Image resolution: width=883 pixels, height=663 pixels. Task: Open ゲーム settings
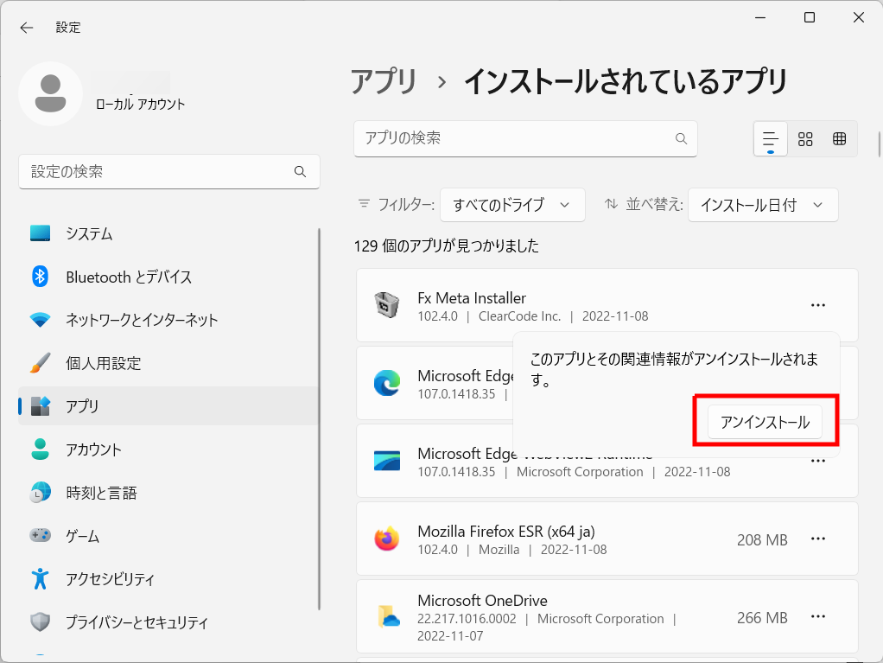(x=168, y=536)
